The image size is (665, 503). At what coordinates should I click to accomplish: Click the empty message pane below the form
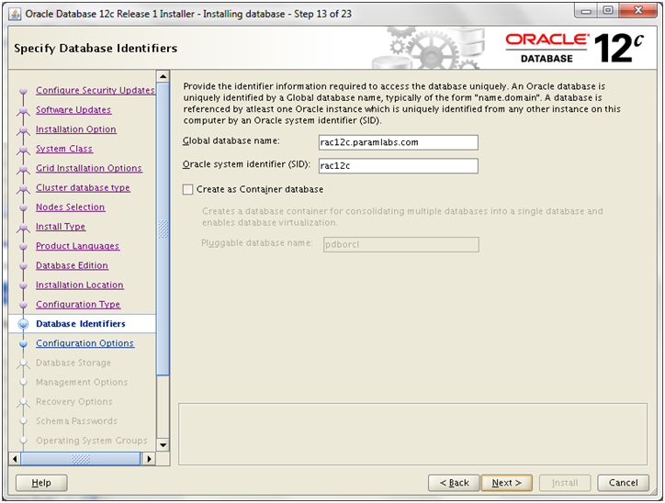pyautogui.click(x=413, y=434)
